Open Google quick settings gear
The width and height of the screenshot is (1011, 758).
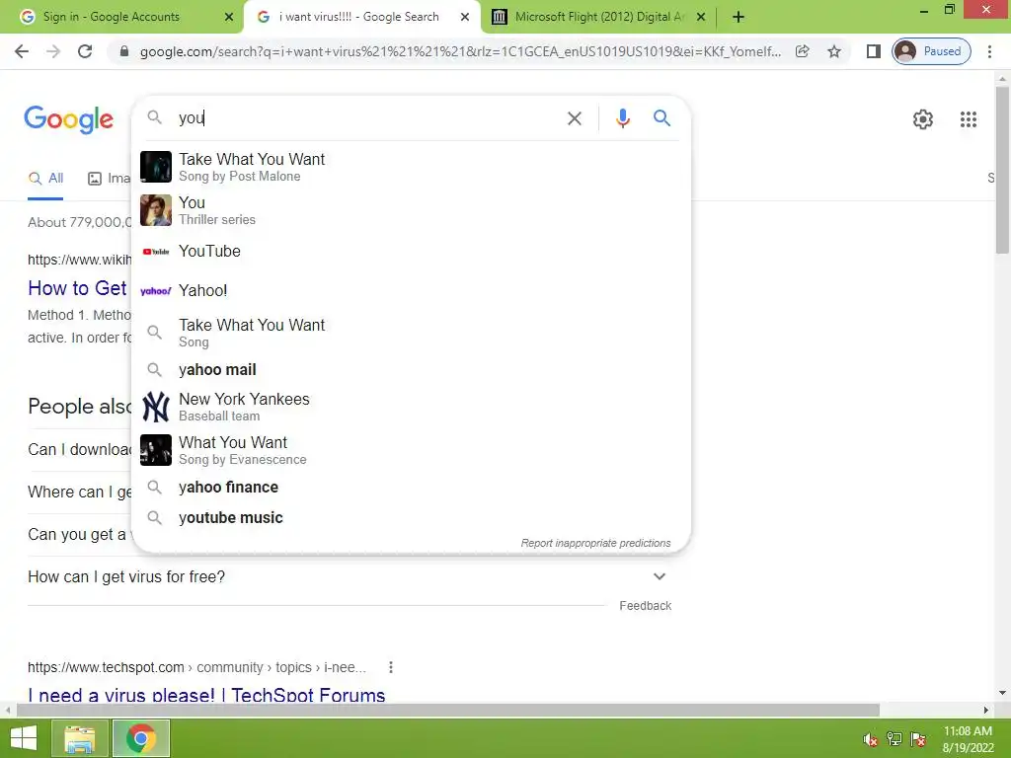tap(923, 119)
